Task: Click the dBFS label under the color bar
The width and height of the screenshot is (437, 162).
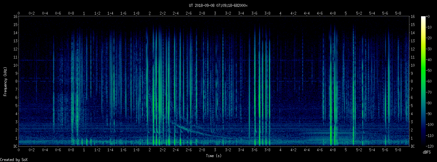Action: [427, 152]
